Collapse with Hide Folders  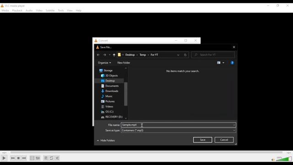106,141
